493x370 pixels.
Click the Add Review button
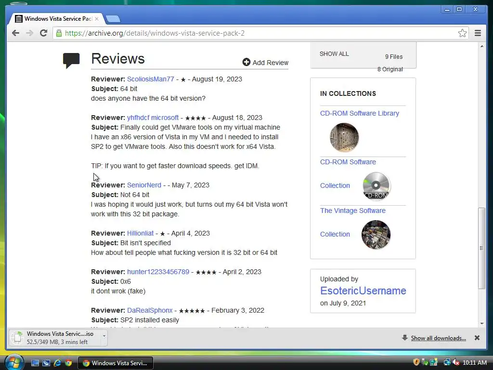coord(265,62)
